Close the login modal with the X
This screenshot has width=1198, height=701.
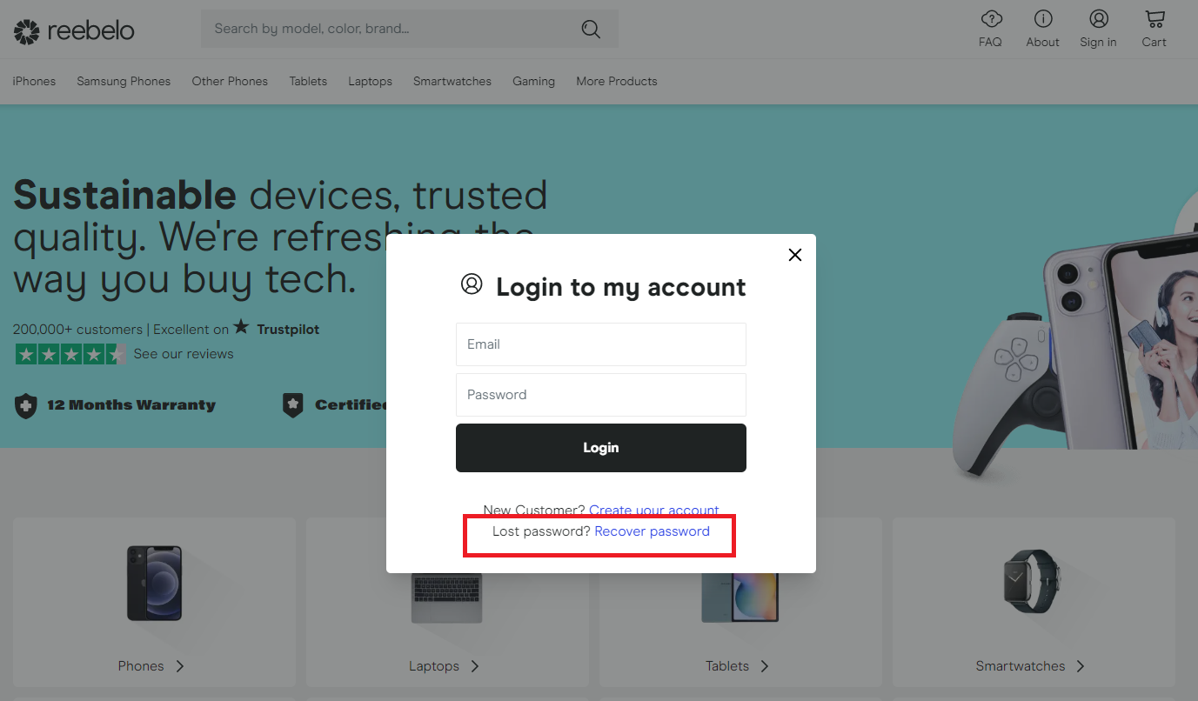[x=794, y=255]
